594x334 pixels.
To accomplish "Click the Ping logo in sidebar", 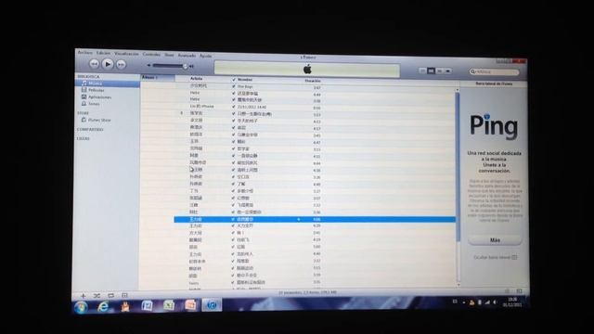I will tap(494, 126).
